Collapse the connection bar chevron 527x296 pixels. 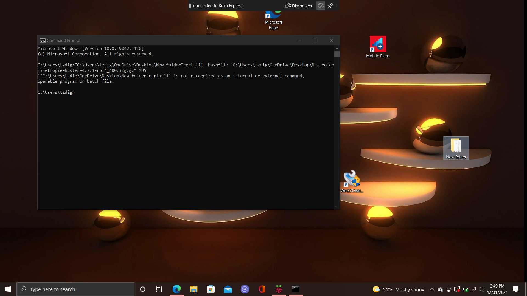337,5
